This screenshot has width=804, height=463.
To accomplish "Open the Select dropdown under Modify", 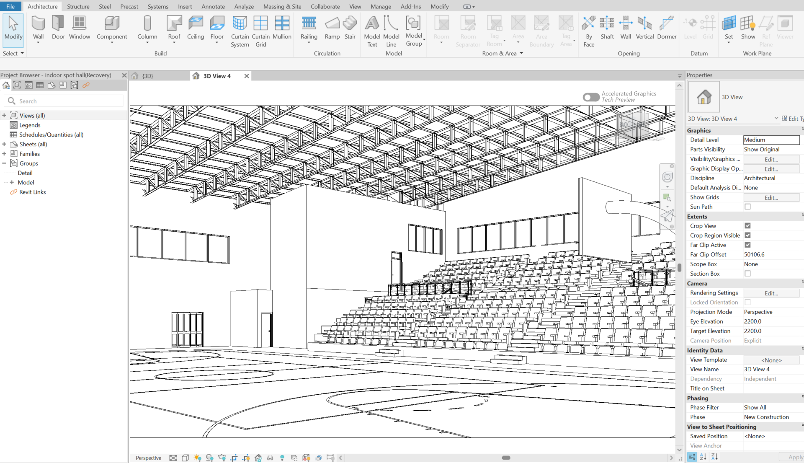I will click(13, 53).
